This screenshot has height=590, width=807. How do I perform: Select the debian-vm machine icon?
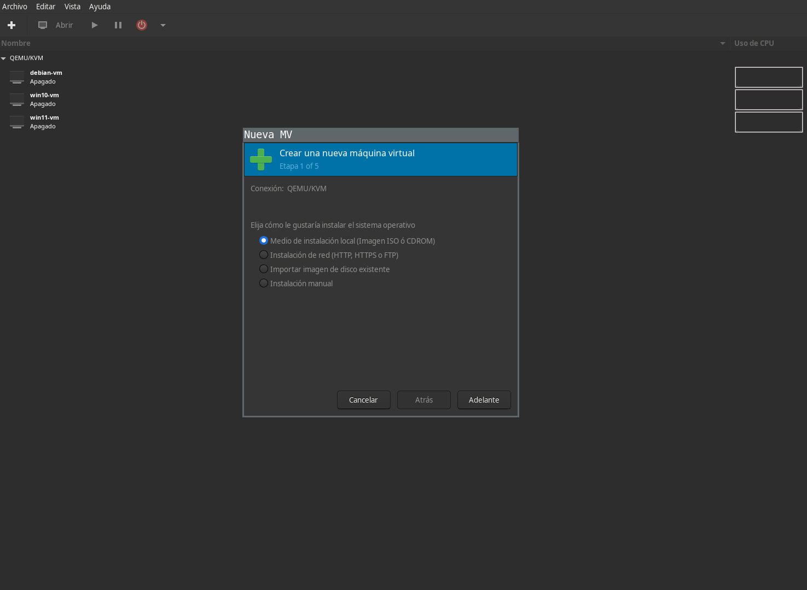click(x=17, y=78)
